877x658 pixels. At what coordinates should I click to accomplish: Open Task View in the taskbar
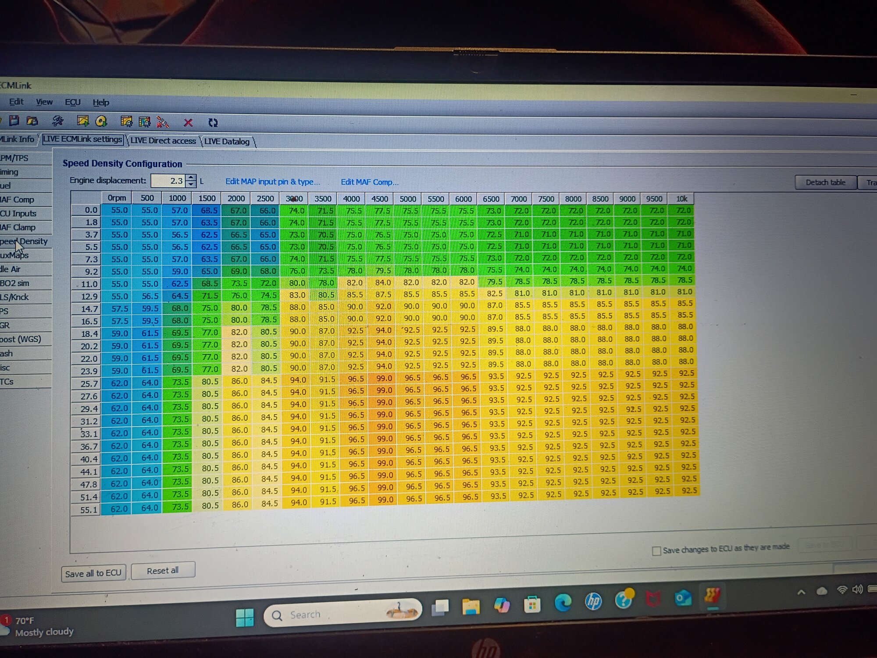pyautogui.click(x=440, y=607)
